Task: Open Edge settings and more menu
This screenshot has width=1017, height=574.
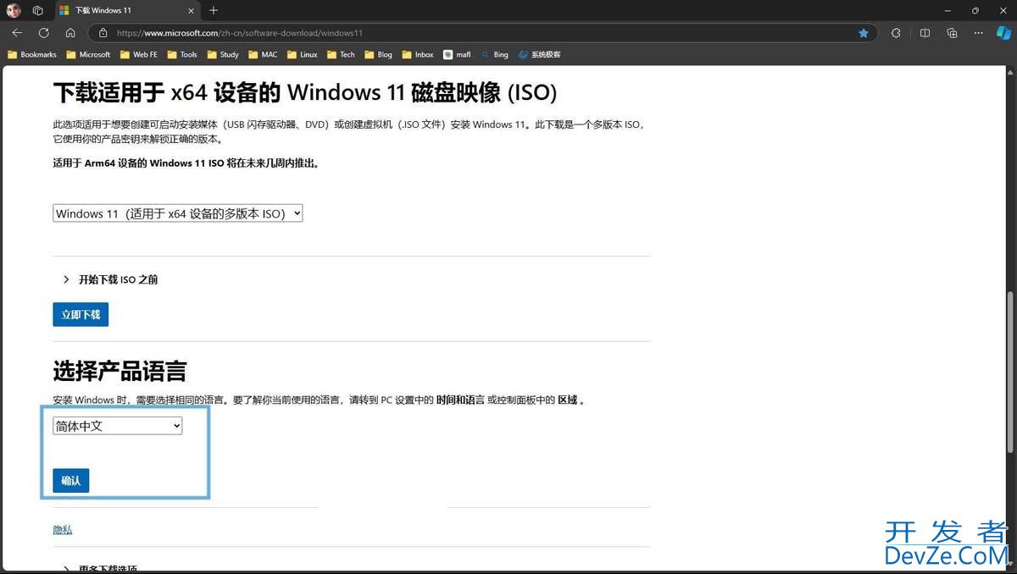Action: coord(979,33)
